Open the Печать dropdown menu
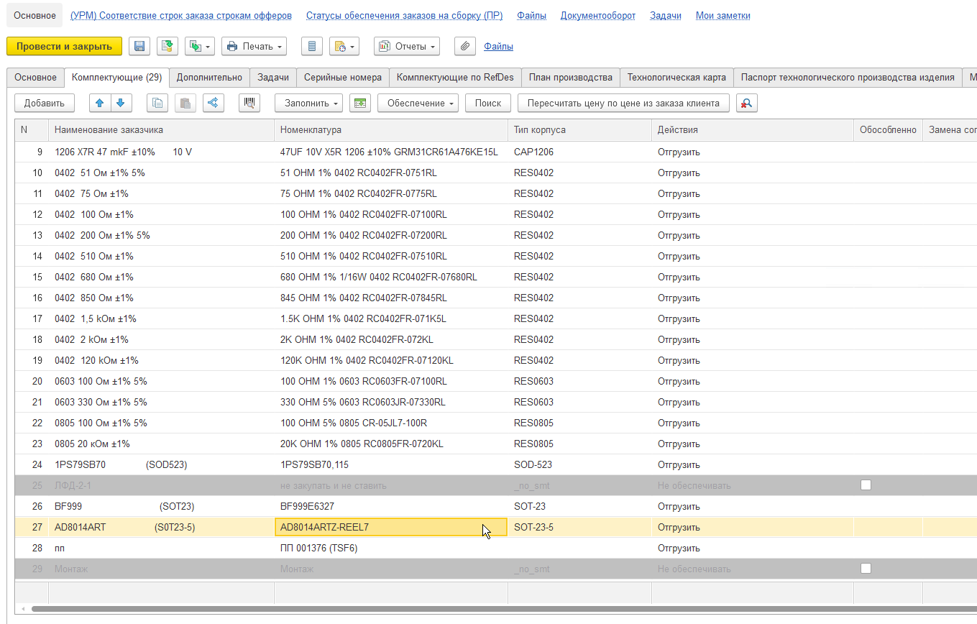 click(x=254, y=46)
